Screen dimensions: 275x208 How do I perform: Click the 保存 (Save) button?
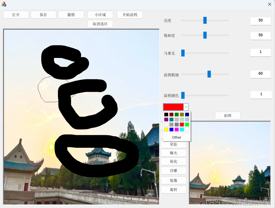43,14
